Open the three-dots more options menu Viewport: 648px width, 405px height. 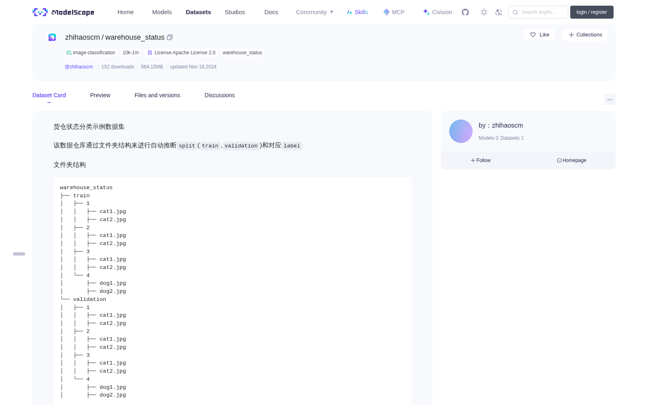click(610, 99)
